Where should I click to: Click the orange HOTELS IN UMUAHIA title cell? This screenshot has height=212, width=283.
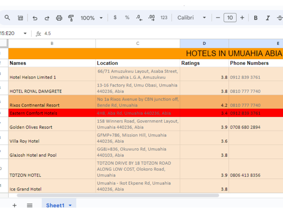[x=146, y=53]
